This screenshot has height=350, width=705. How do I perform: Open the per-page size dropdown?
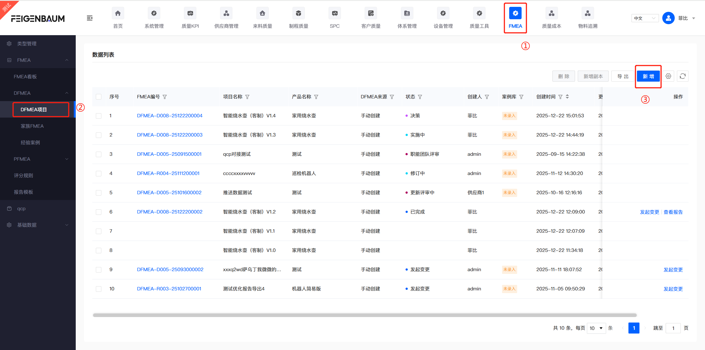(596, 328)
